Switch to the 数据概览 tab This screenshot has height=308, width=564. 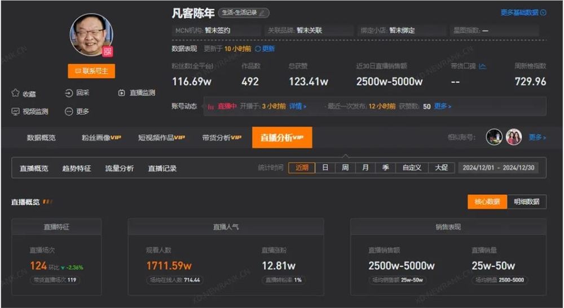tap(41, 137)
